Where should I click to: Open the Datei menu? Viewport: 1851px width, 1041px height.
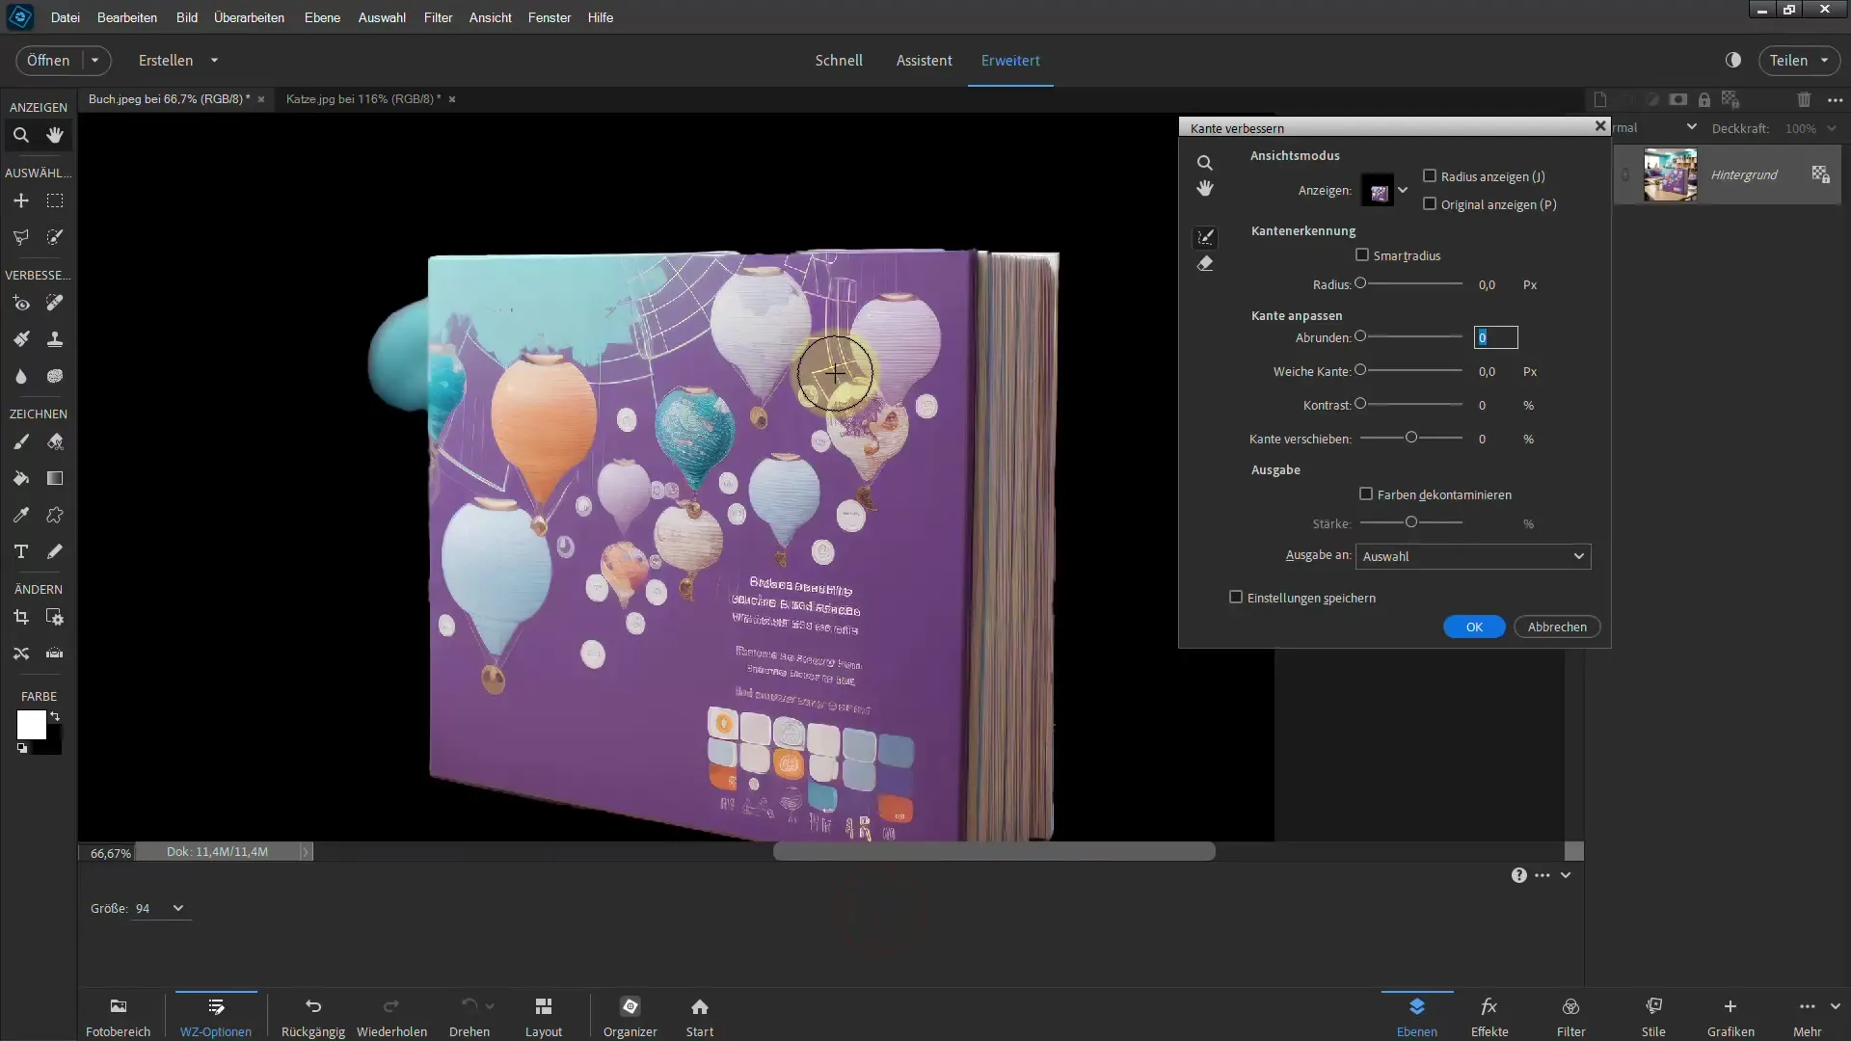tap(66, 17)
